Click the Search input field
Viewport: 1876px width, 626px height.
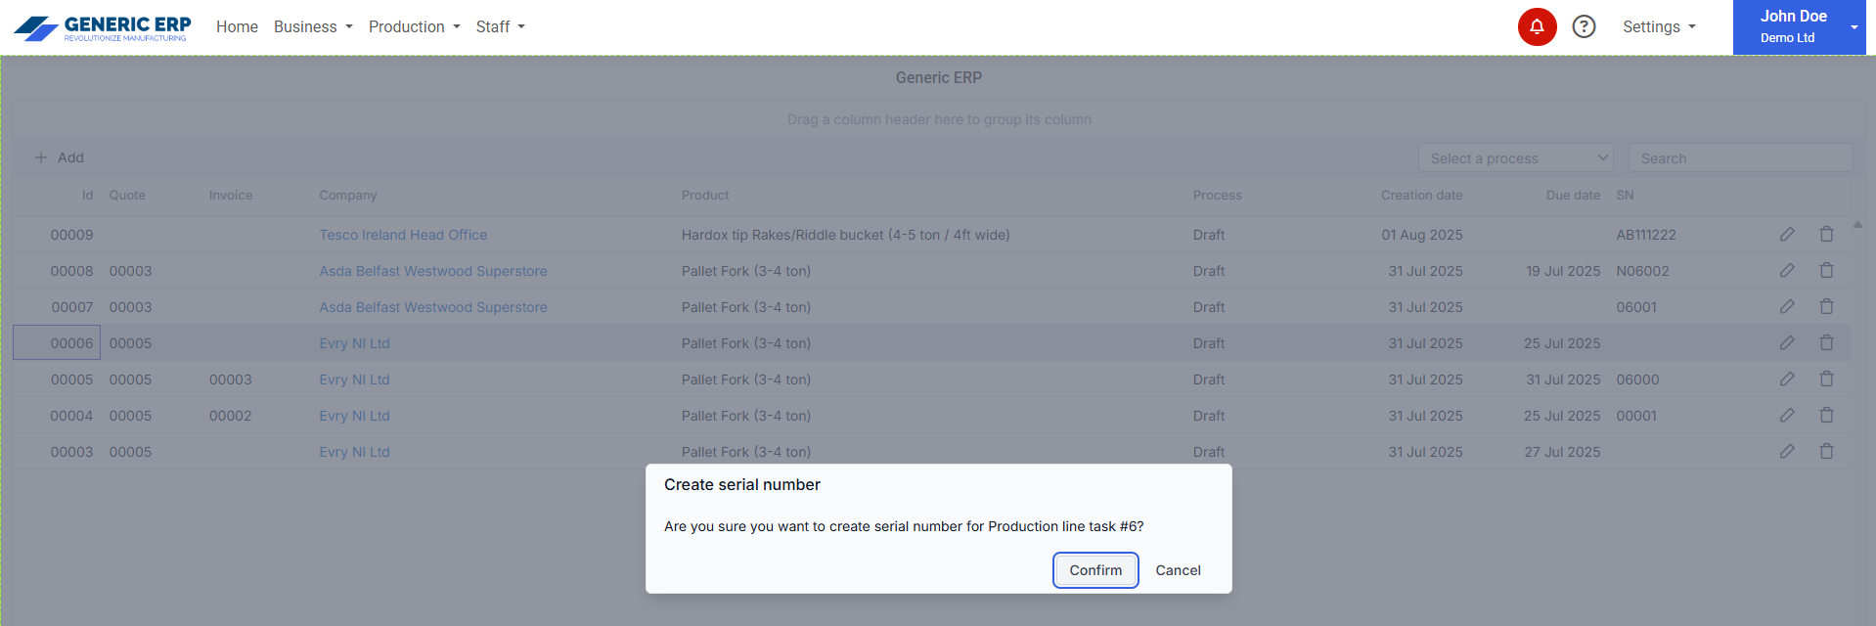click(1740, 158)
